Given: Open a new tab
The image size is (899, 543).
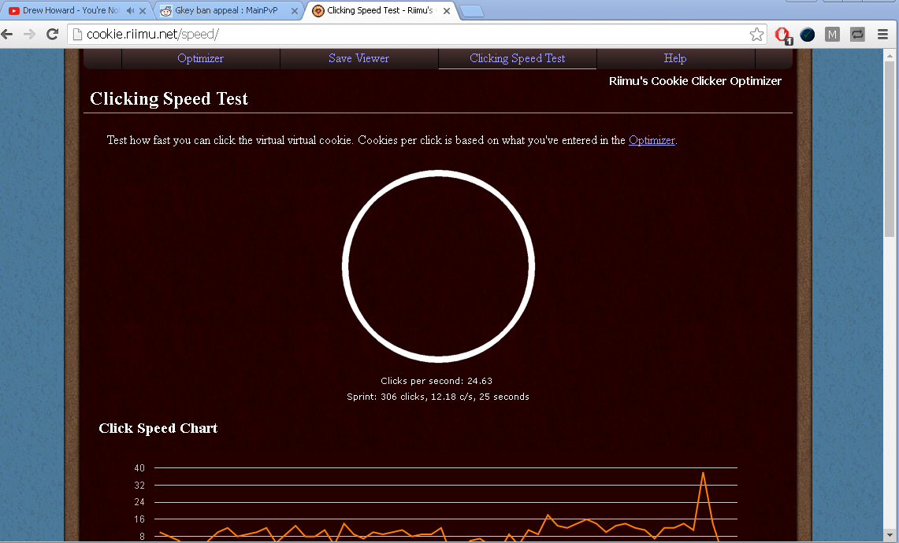Looking at the screenshot, I should (x=472, y=11).
